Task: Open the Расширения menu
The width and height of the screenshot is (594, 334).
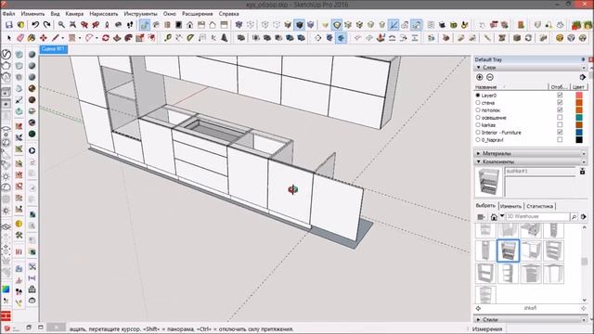Action: click(x=197, y=14)
